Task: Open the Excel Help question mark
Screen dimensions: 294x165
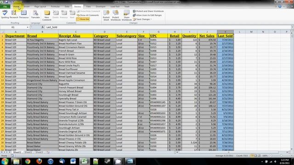Action: [280, 6]
